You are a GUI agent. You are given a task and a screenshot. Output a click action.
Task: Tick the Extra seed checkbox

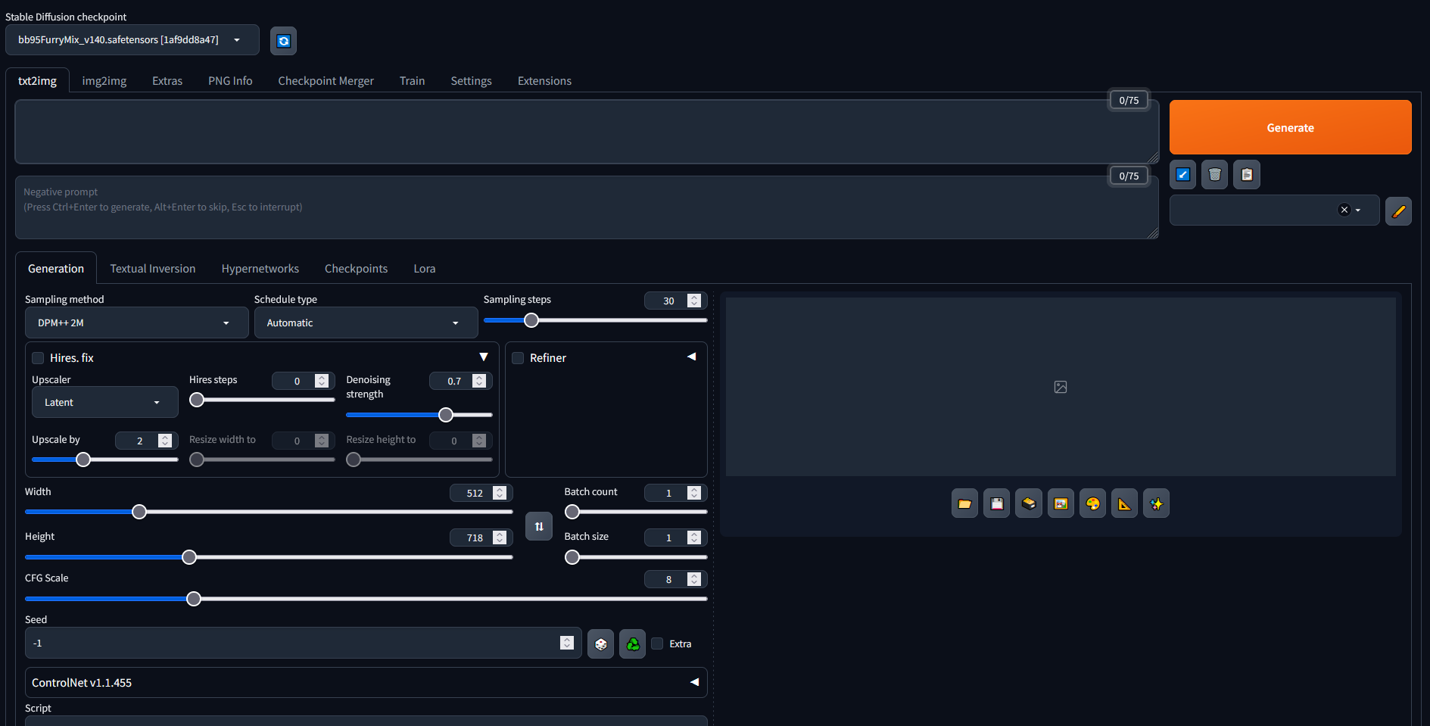[657, 643]
